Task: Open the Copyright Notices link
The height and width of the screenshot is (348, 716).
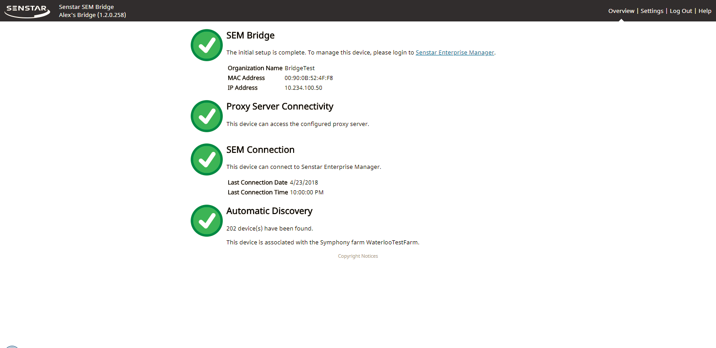Action: (358, 256)
